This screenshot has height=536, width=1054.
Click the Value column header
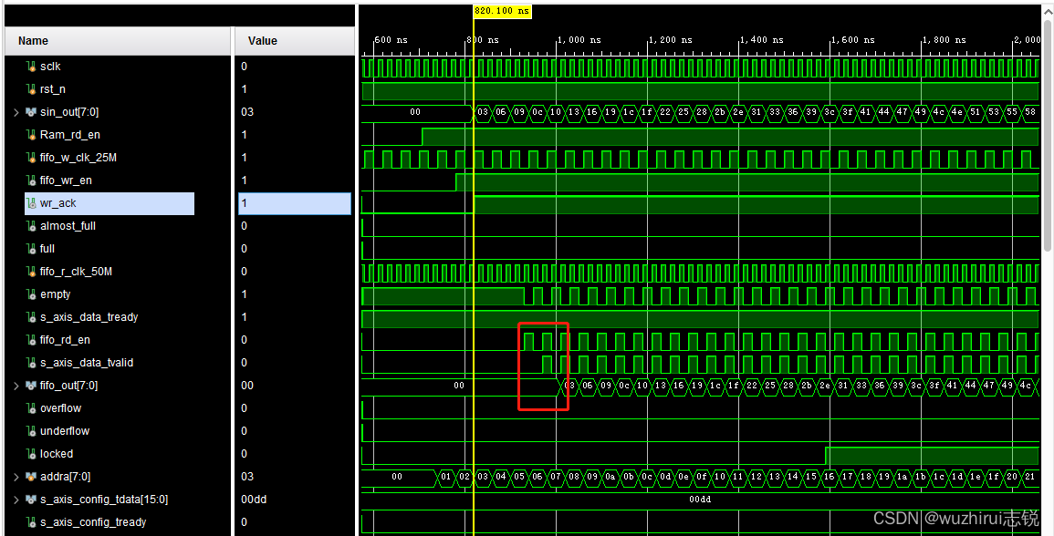[x=295, y=41]
